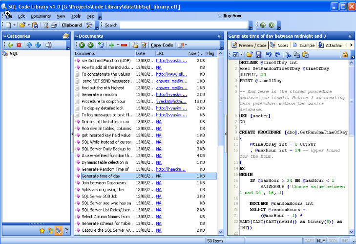
Task: Click the Save library icon in main toolbar
Action: tap(35, 25)
